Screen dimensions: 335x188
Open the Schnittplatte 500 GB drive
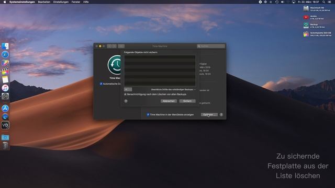[306, 34]
